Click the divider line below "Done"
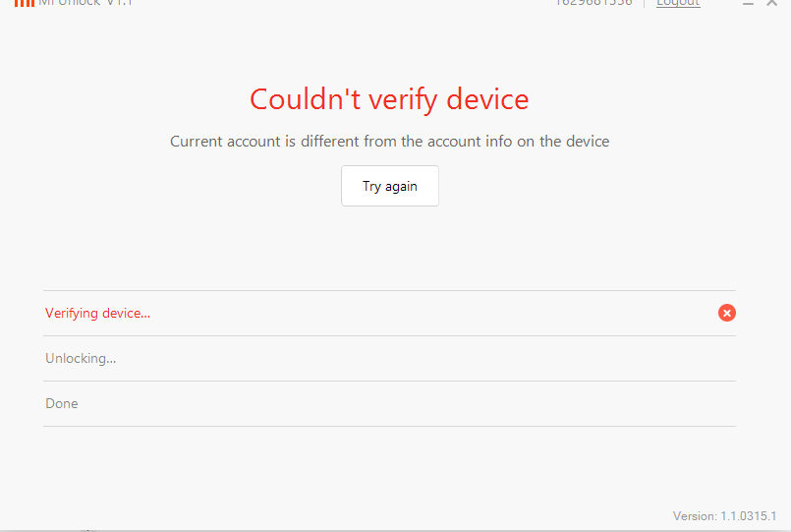Image resolution: width=791 pixels, height=532 pixels. pos(389,426)
